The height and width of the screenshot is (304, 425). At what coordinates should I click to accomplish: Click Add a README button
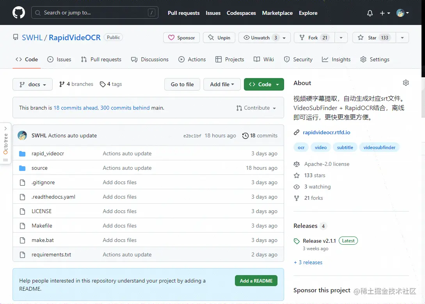[x=256, y=281]
